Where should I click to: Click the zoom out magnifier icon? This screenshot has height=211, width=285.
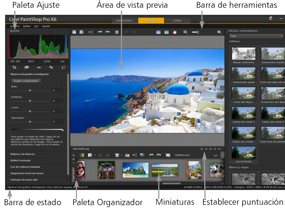(x=185, y=32)
